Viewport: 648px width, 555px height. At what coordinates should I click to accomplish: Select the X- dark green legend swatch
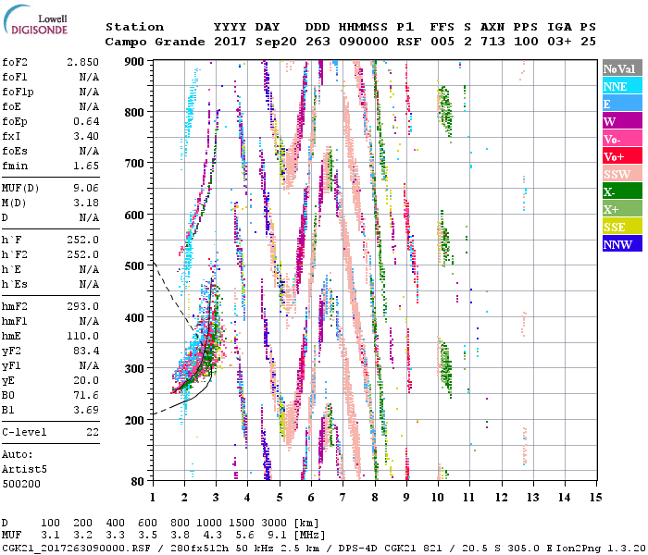[x=622, y=191]
